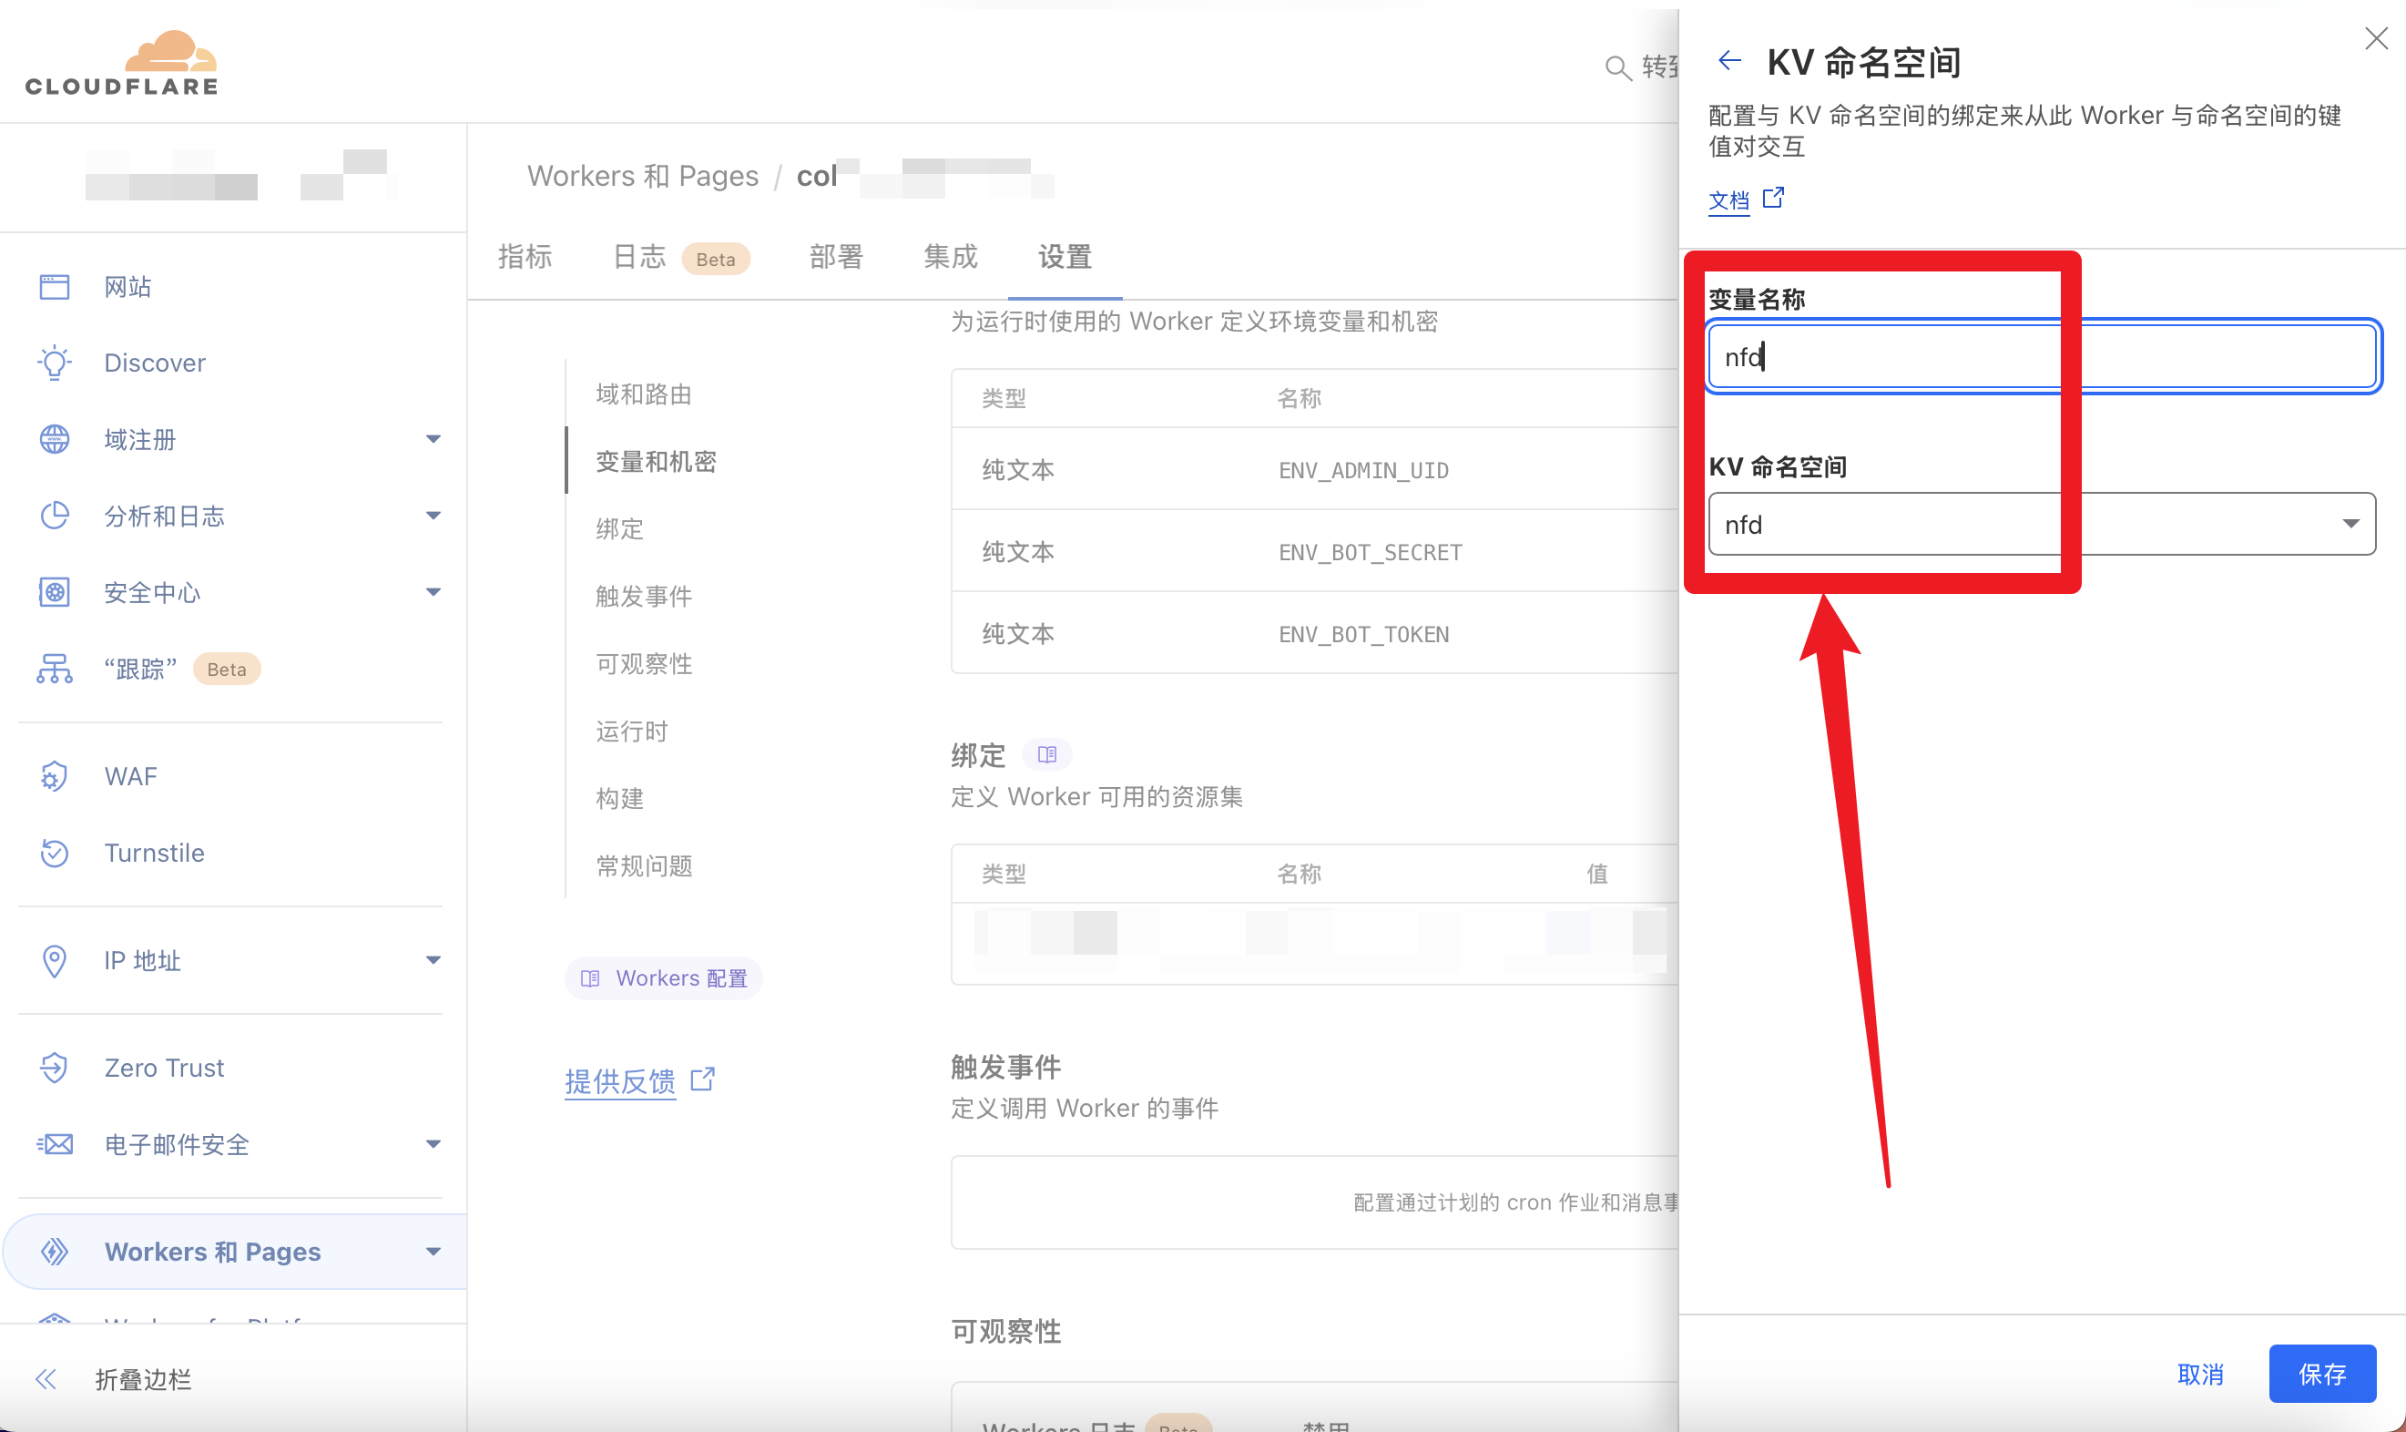Viewport: 2406px width, 1432px height.
Task: Expand the 分析和日志 menu arrow
Action: (433, 516)
